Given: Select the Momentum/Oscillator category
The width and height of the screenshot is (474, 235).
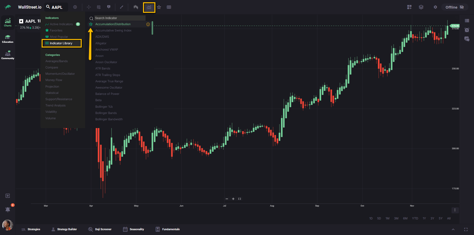Looking at the screenshot, I should (x=60, y=74).
